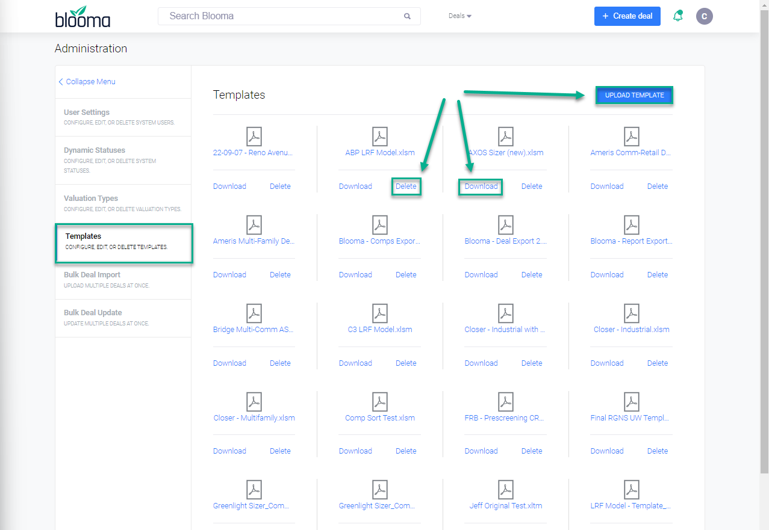
Task: Click file icon above Blooma - Deal Export
Action: tap(506, 225)
